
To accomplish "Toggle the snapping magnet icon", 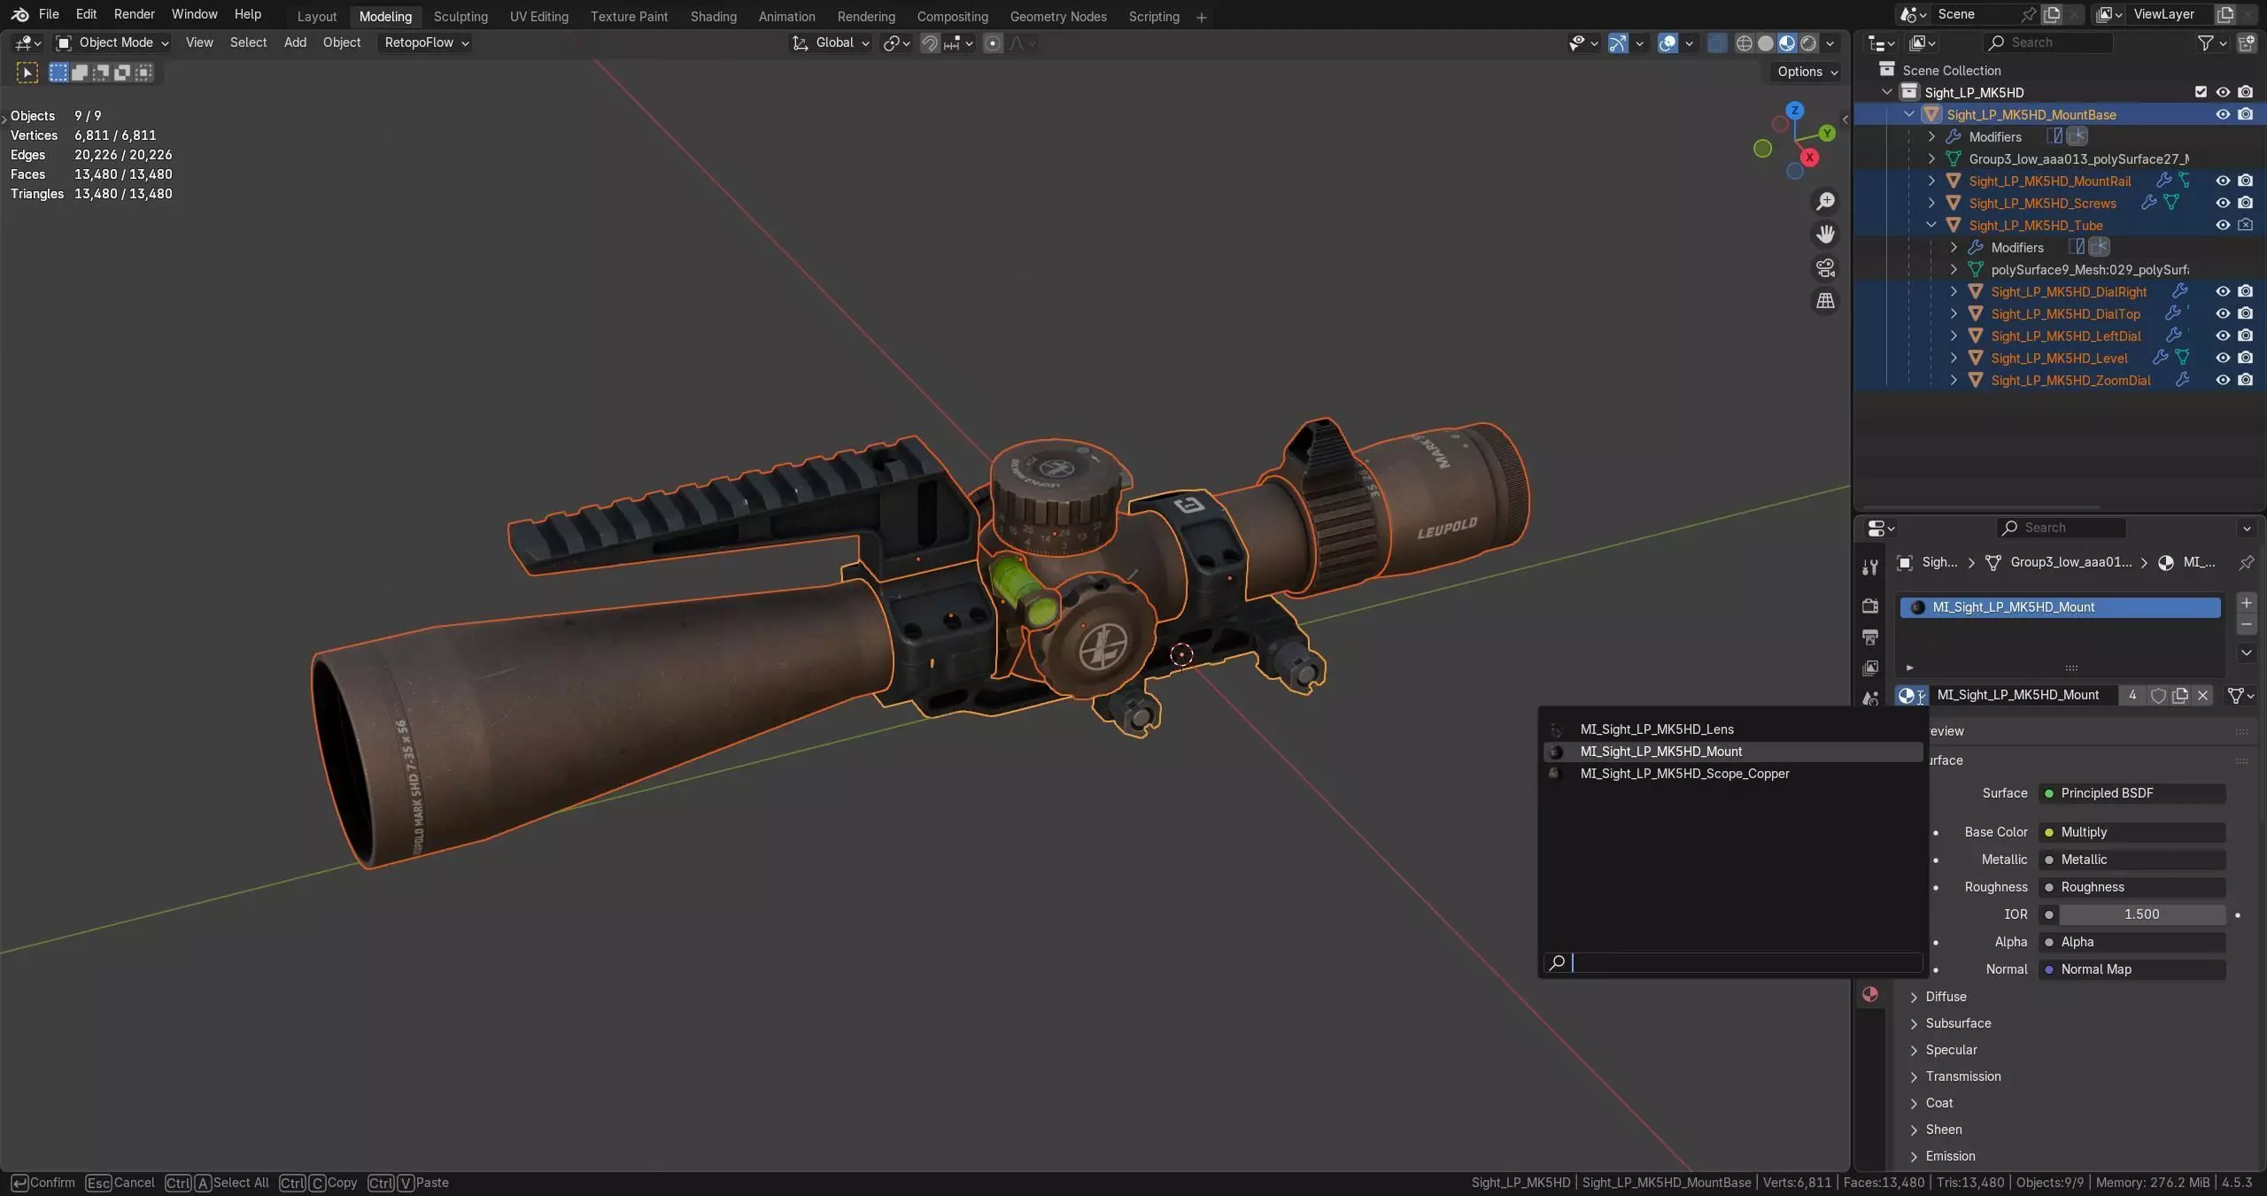I will (930, 43).
